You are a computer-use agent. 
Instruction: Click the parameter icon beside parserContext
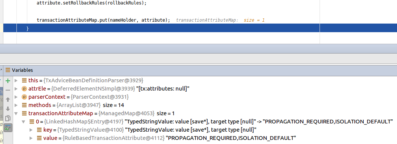click(x=24, y=97)
